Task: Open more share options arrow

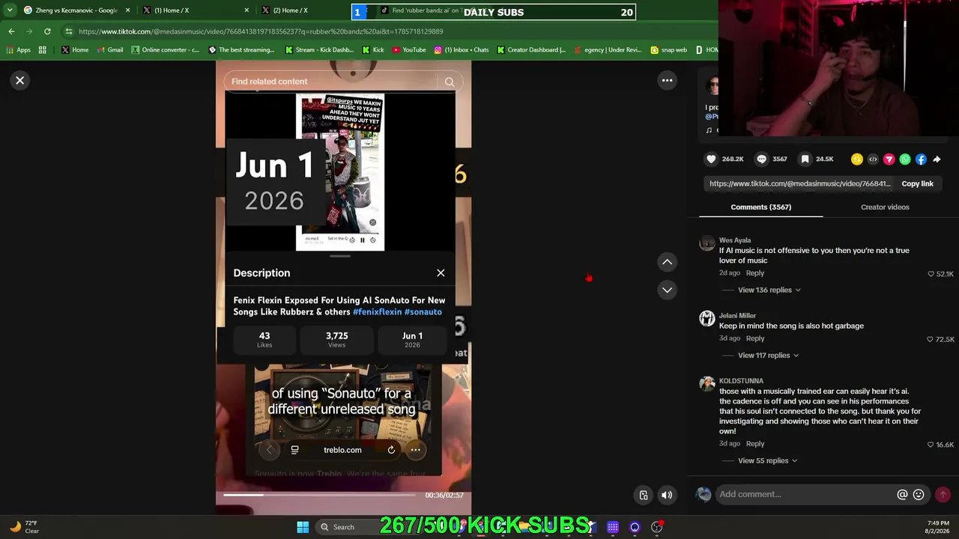Action: [937, 159]
